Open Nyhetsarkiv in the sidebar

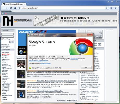click(6, 59)
